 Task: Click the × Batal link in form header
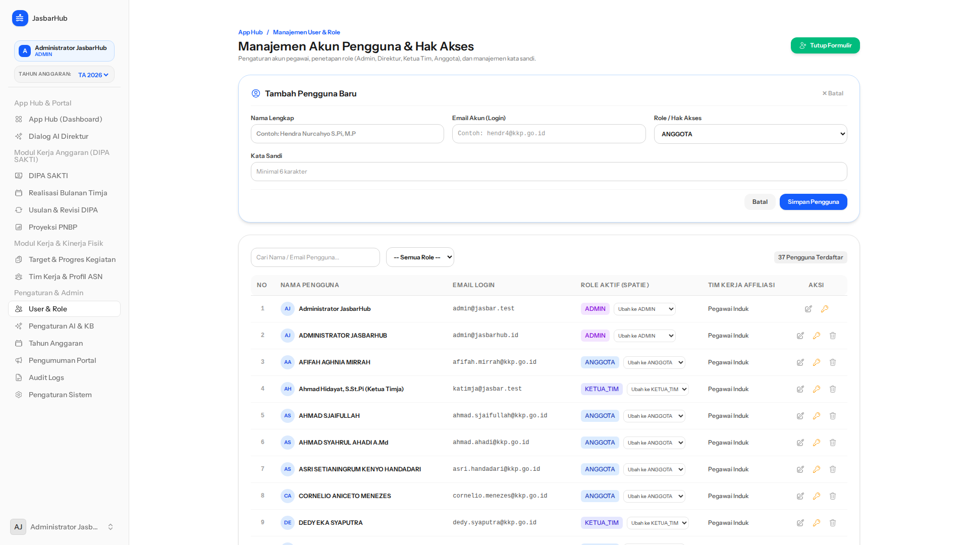point(833,93)
